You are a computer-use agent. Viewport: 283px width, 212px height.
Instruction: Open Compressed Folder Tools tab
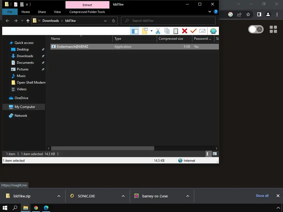click(87, 12)
